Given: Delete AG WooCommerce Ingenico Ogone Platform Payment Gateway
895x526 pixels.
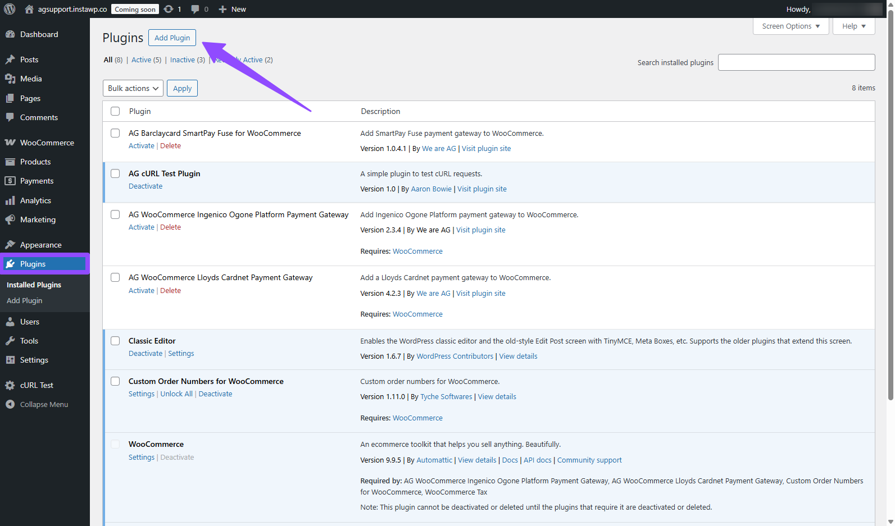Looking at the screenshot, I should tap(170, 227).
